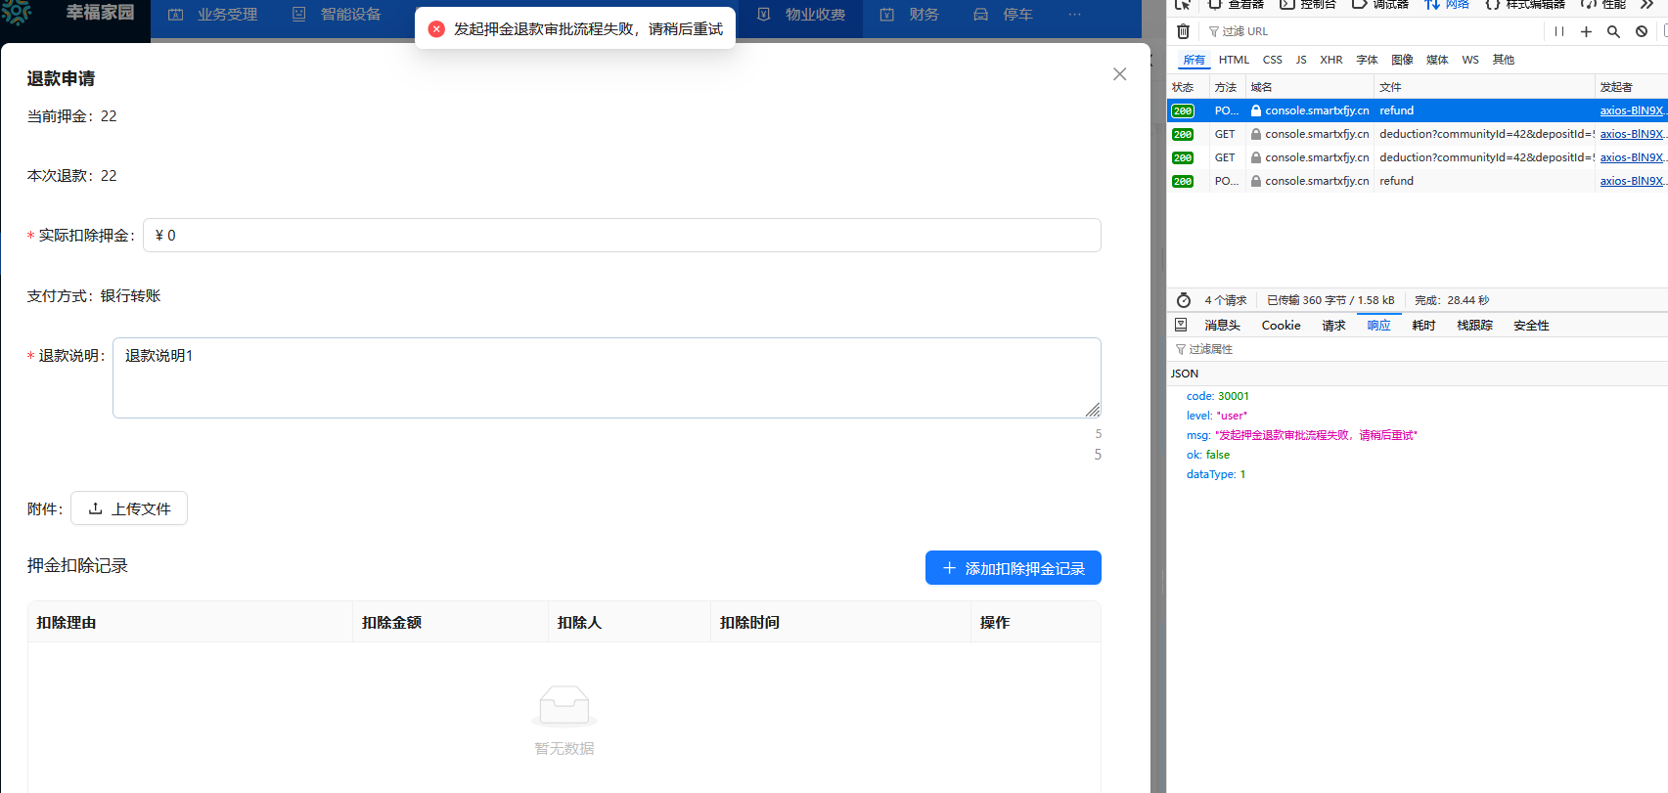Filter requests by CSS type
Viewport: 1668px width, 793px height.
[x=1272, y=60]
